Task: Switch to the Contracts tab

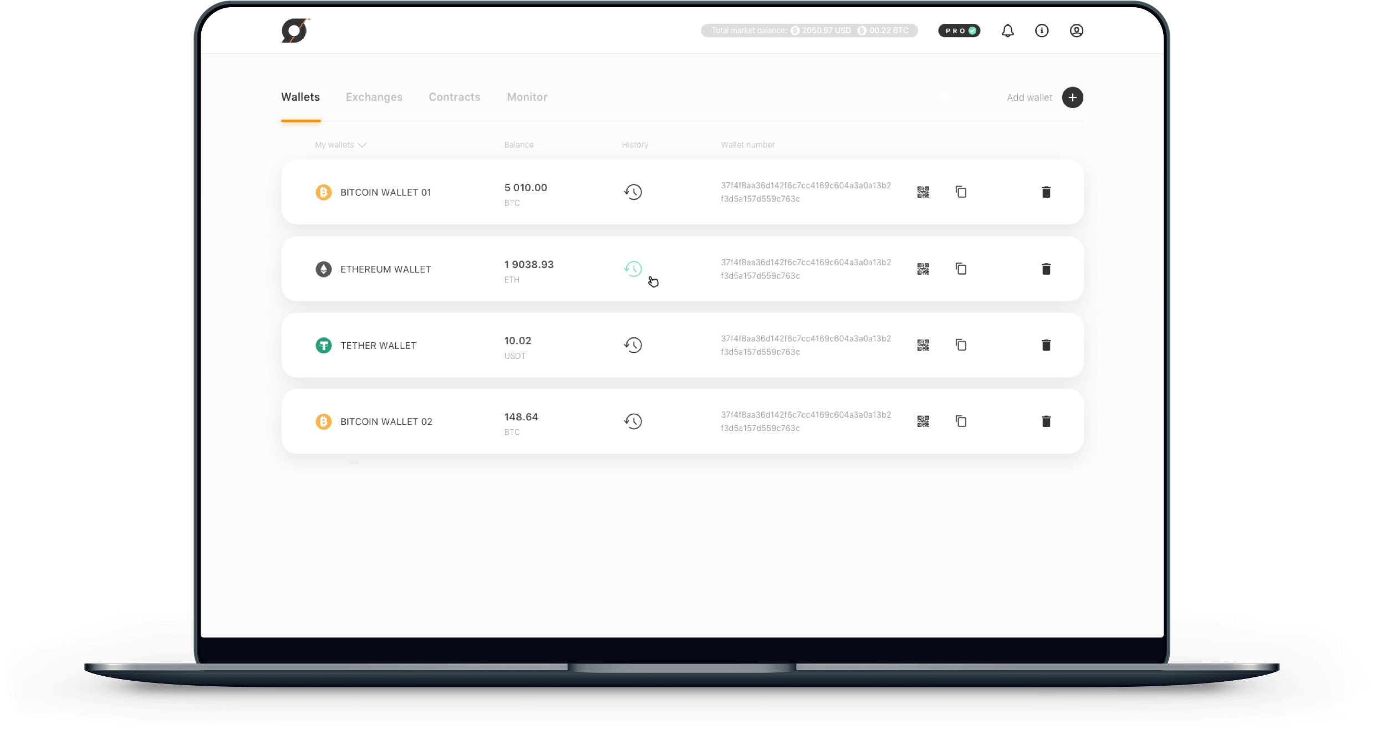Action: click(455, 97)
